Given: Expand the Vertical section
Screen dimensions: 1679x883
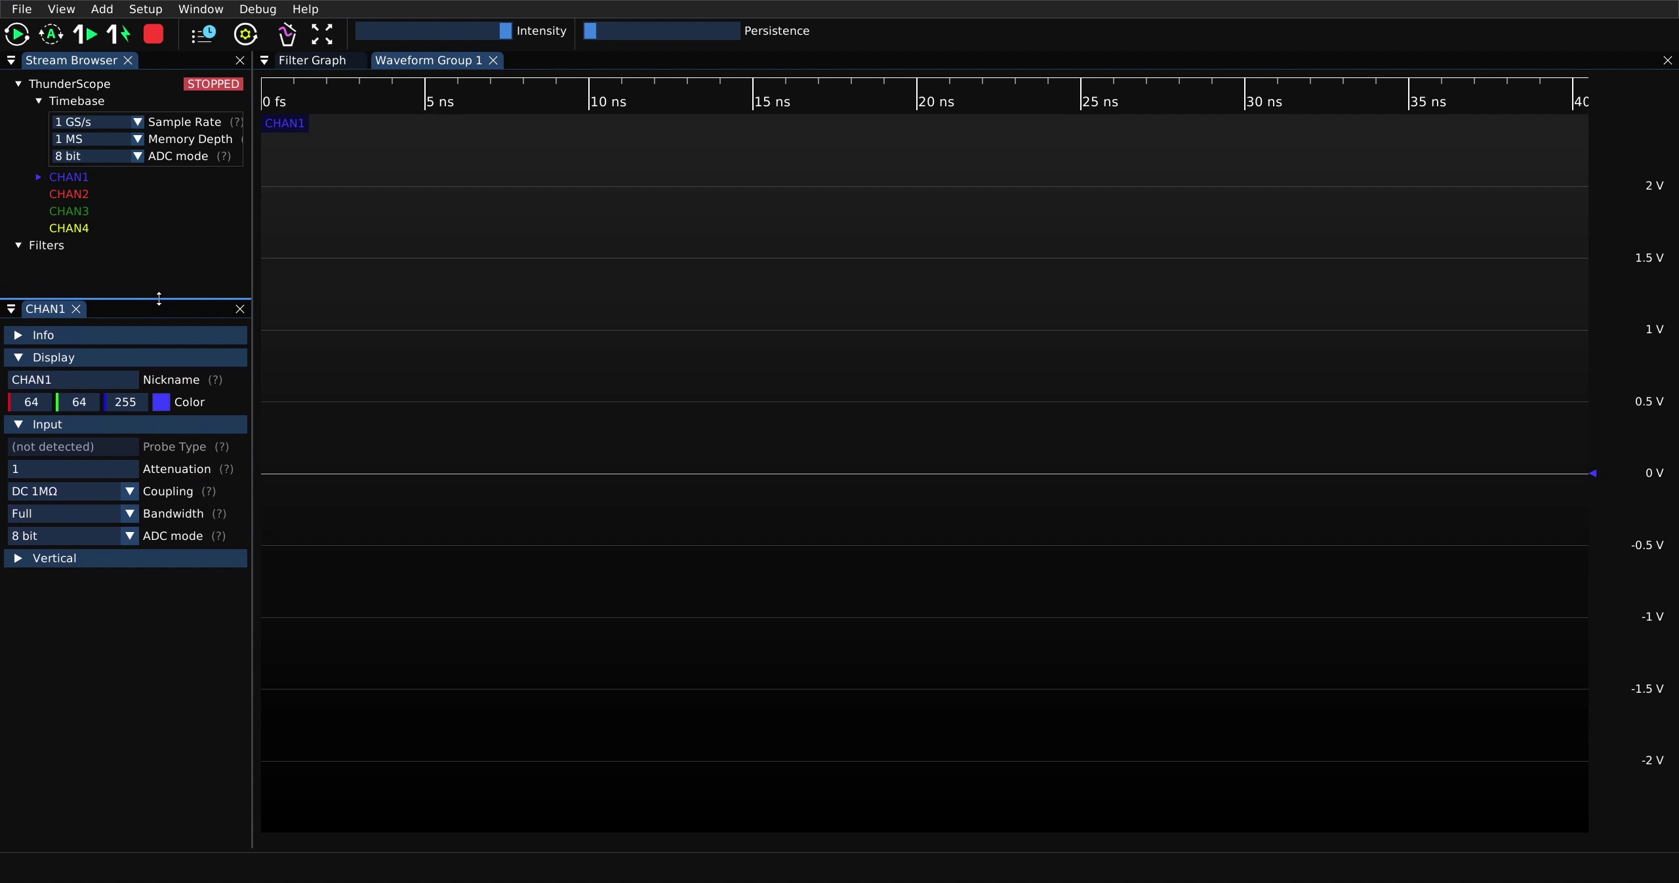Looking at the screenshot, I should pyautogui.click(x=125, y=558).
